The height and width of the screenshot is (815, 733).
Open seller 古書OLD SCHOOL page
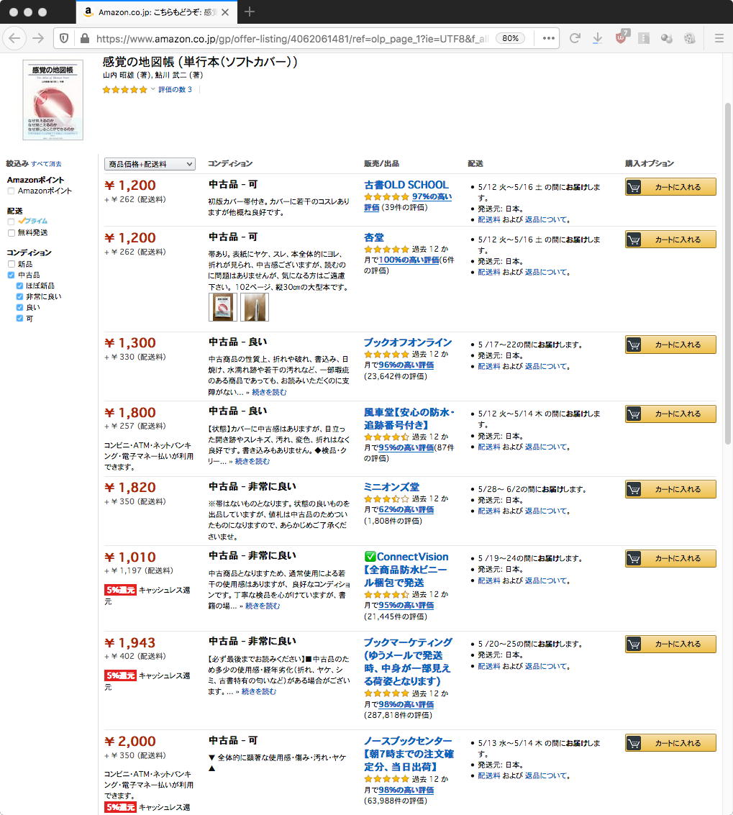coord(406,185)
